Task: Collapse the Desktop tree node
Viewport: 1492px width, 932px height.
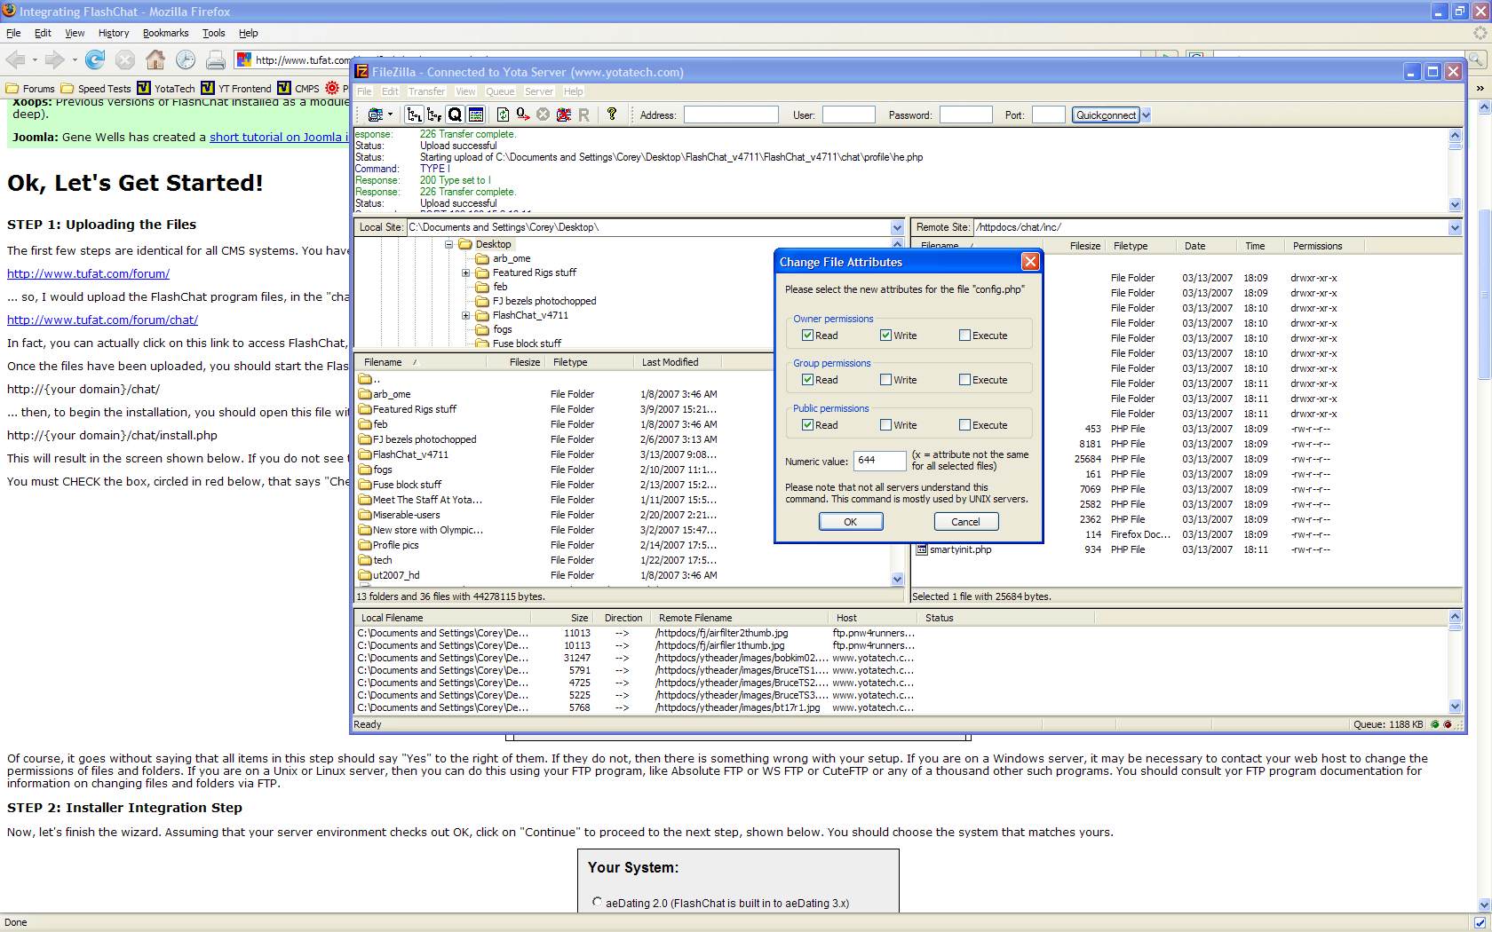Action: 449,244
